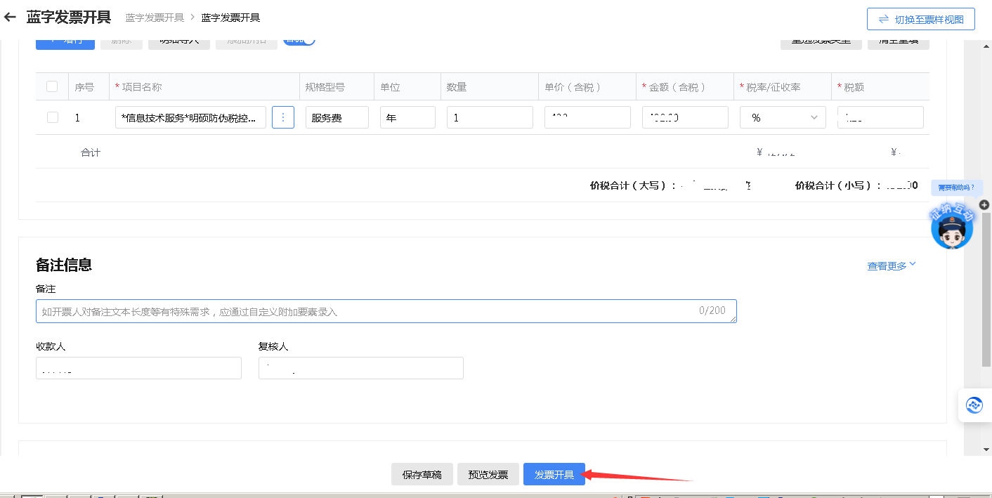Click the back arrow beside 蓝字发票开具

tap(10, 18)
